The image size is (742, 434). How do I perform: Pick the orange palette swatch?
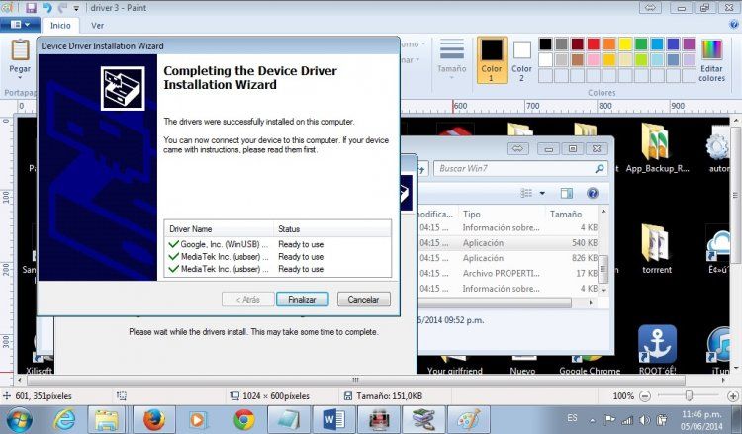[x=609, y=44]
